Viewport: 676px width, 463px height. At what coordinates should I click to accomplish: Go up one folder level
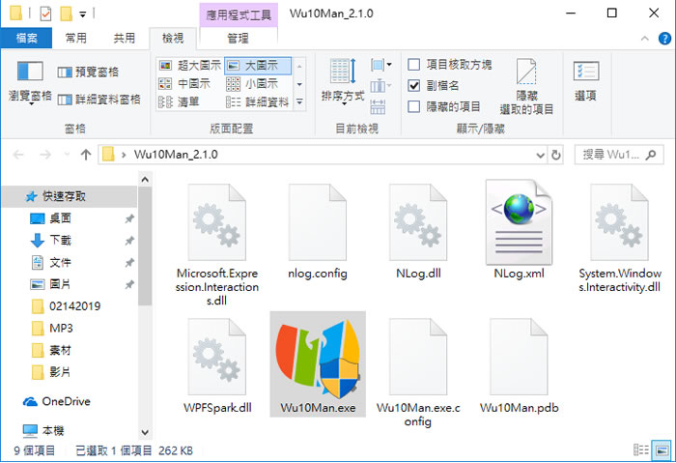(x=86, y=155)
